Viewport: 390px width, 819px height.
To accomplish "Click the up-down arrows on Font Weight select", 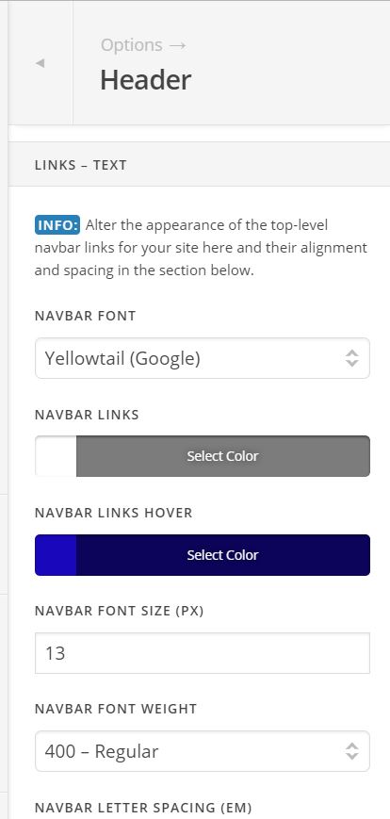I will [x=352, y=751].
